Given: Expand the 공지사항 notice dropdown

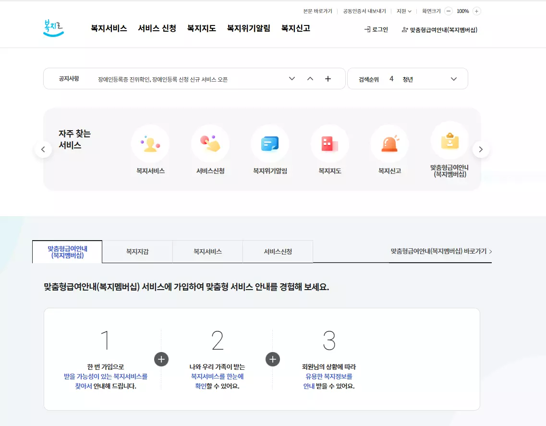Looking at the screenshot, I should (291, 78).
